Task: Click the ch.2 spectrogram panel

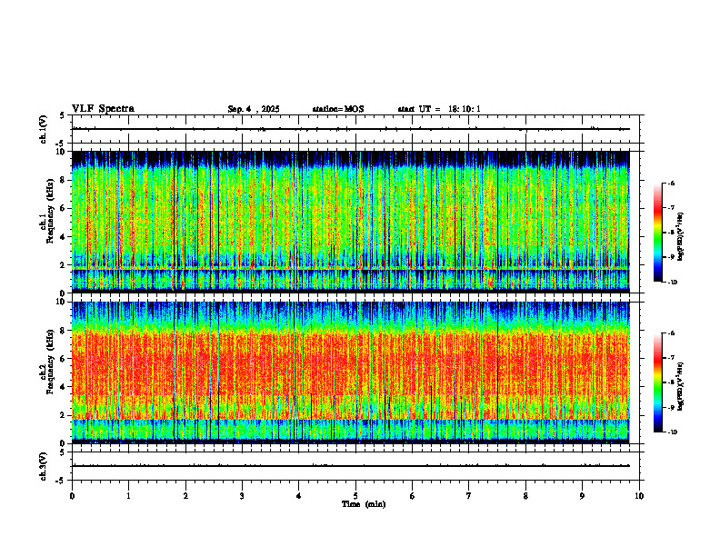Action: tap(351, 372)
